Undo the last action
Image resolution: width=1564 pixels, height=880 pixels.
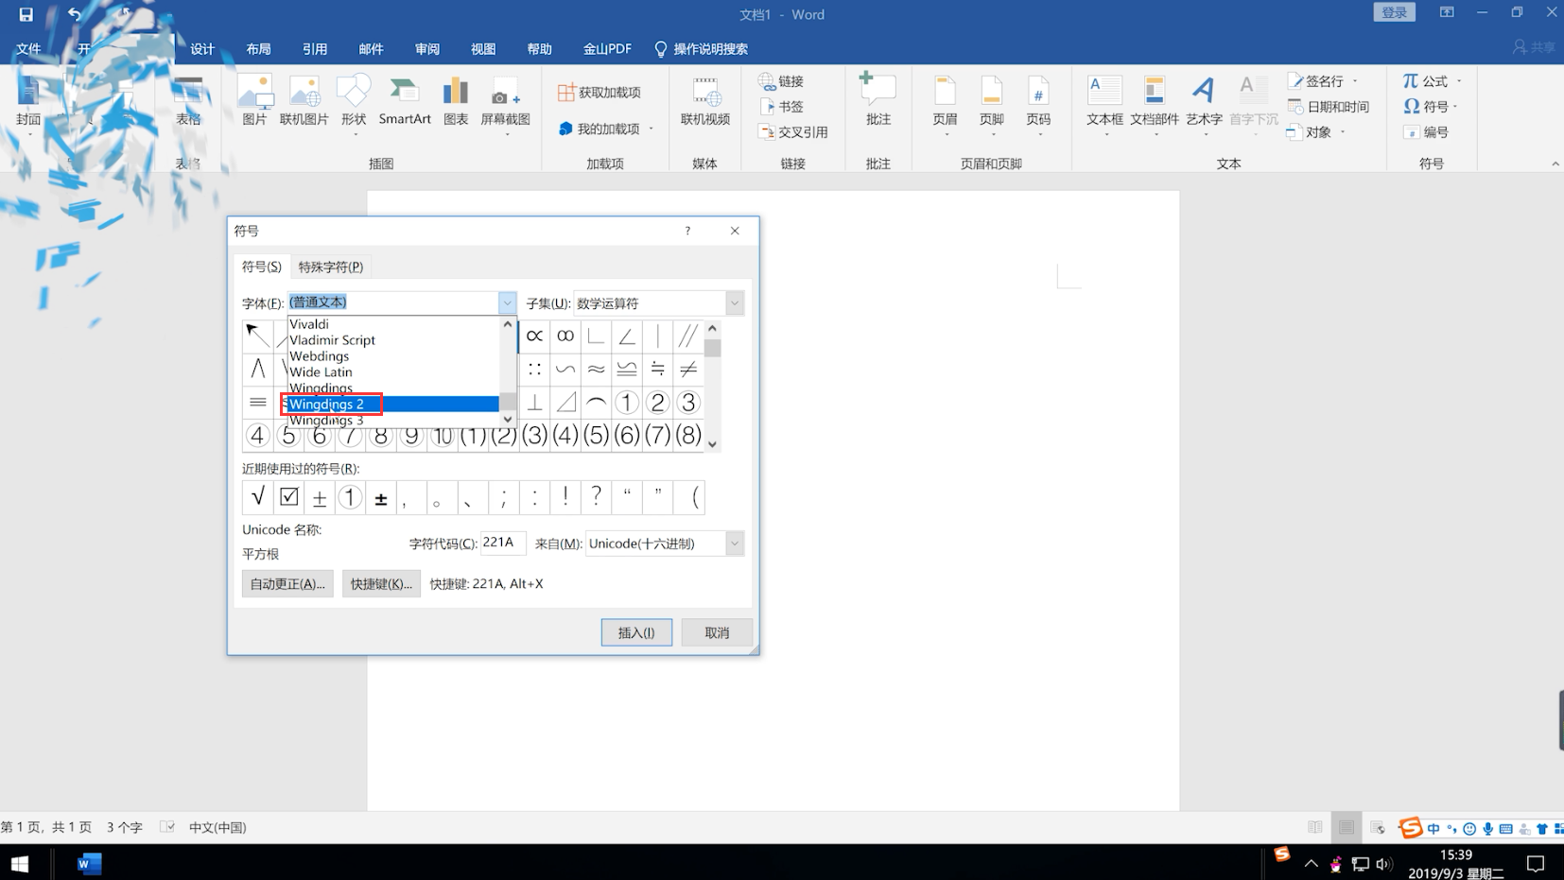click(x=74, y=14)
